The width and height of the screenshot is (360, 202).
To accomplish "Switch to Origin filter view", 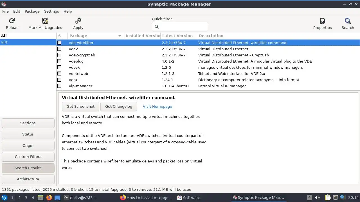I will tap(28, 145).
